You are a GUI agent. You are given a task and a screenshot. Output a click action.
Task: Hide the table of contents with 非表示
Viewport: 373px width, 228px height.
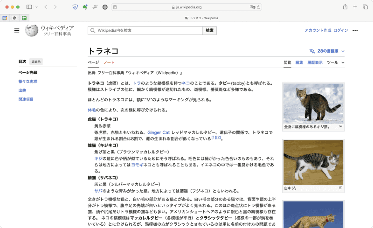coord(36,62)
